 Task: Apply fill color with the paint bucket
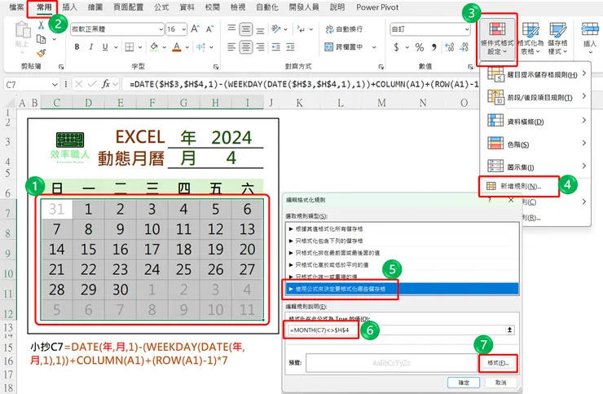[x=154, y=47]
